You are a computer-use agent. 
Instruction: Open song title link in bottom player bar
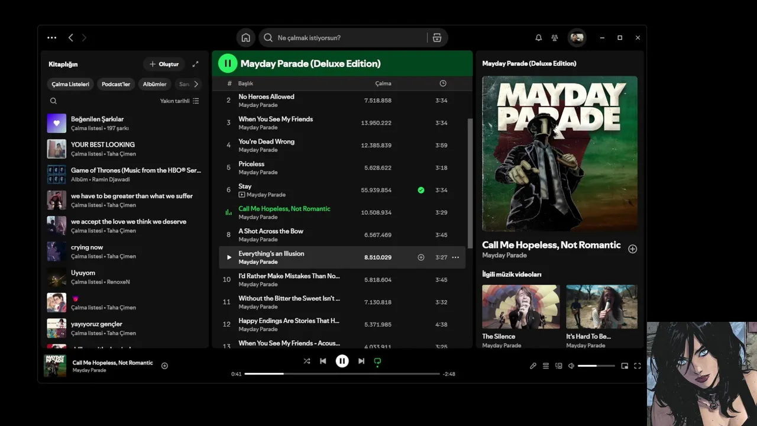click(x=112, y=363)
